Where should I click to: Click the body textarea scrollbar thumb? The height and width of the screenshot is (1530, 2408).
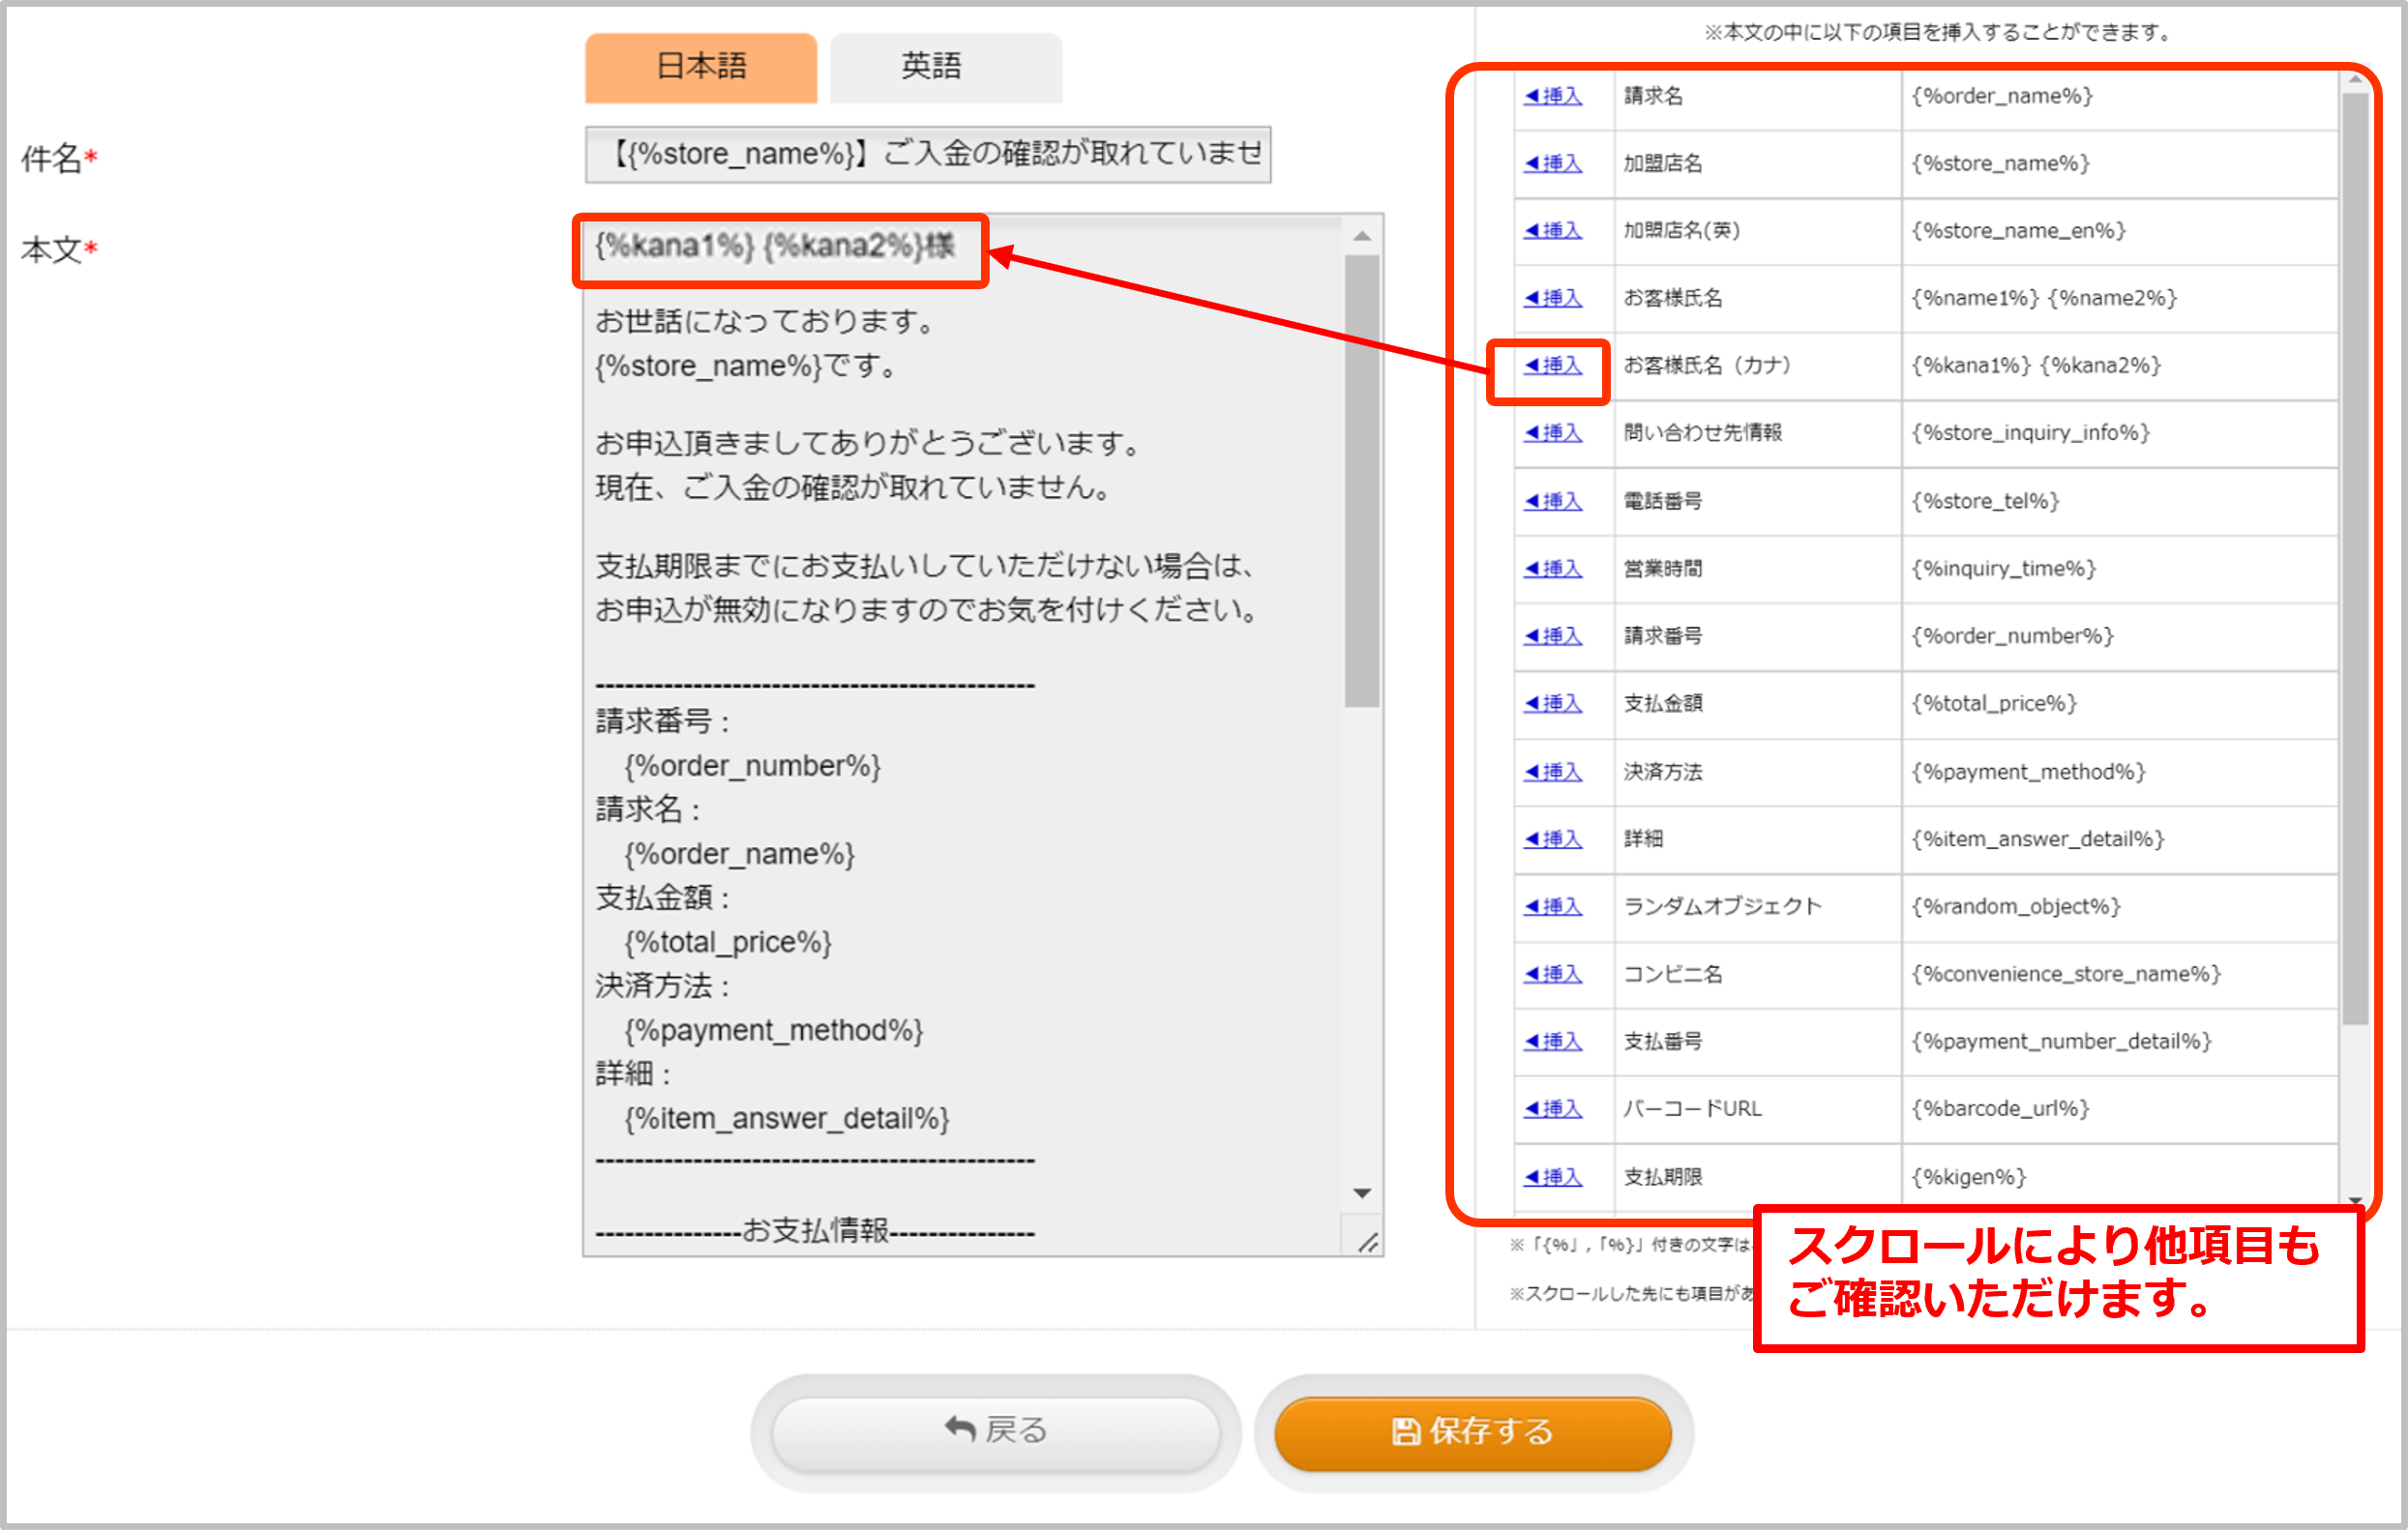pos(1362,480)
